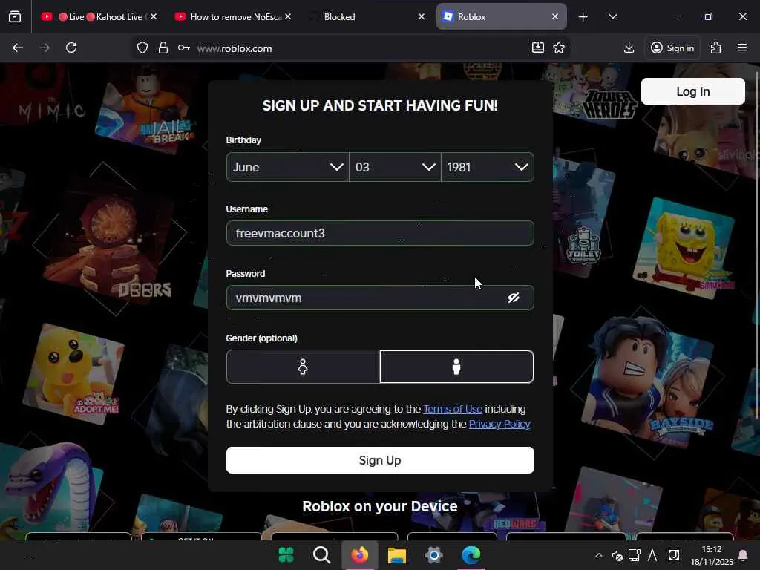760x570 pixels.
Task: Click the install site as app icon
Action: (x=538, y=47)
